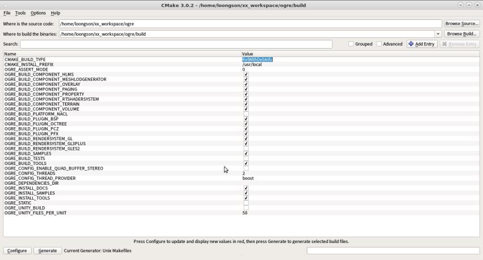Click the source code path field
This screenshot has width=483, height=260.
pos(250,24)
